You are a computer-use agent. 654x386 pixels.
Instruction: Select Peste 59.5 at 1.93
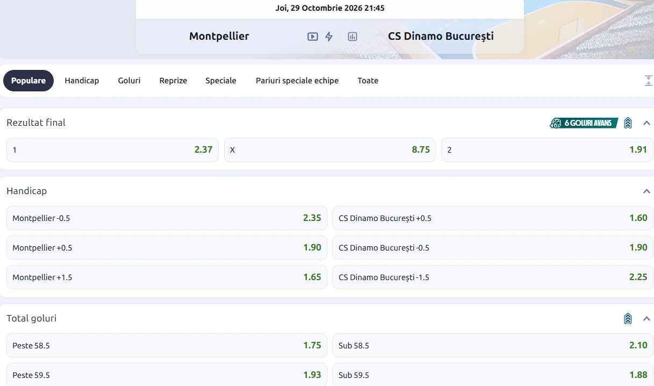167,375
